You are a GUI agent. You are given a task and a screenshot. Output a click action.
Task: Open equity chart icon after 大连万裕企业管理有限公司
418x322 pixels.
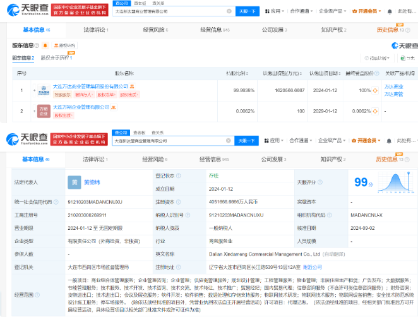113,107
